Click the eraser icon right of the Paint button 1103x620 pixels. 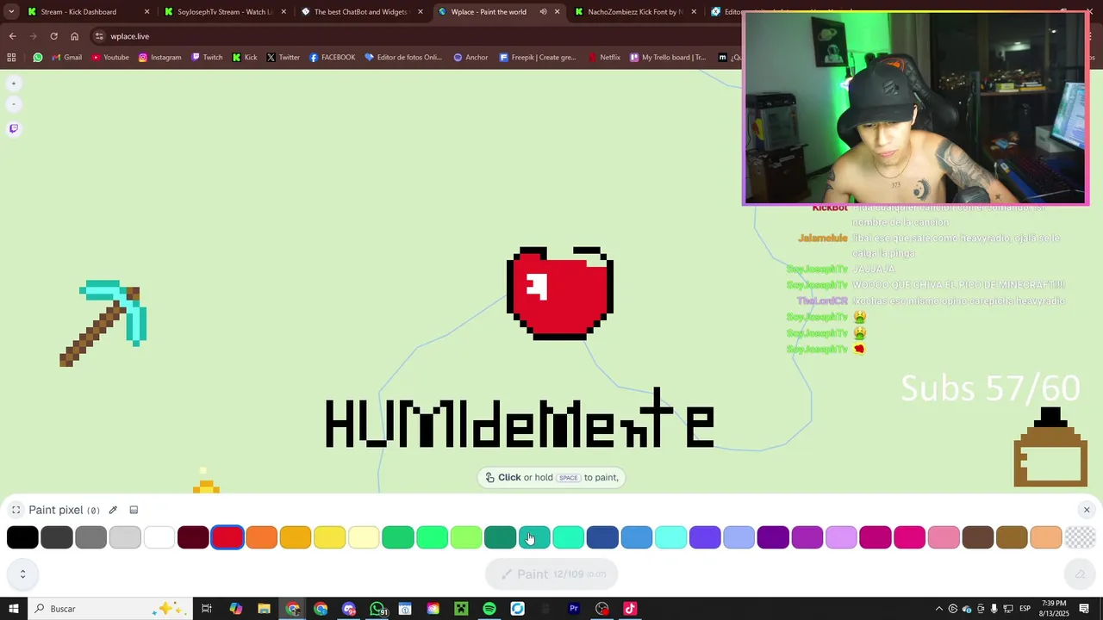[x=1080, y=574]
